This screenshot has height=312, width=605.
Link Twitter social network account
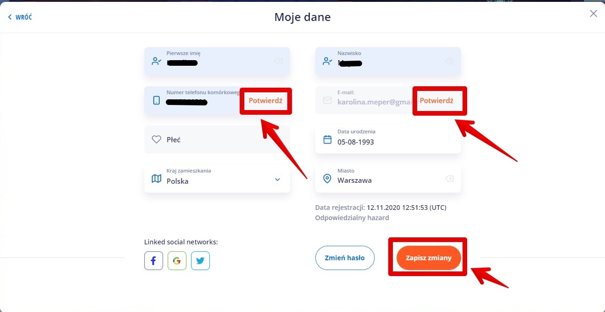pyautogui.click(x=200, y=261)
